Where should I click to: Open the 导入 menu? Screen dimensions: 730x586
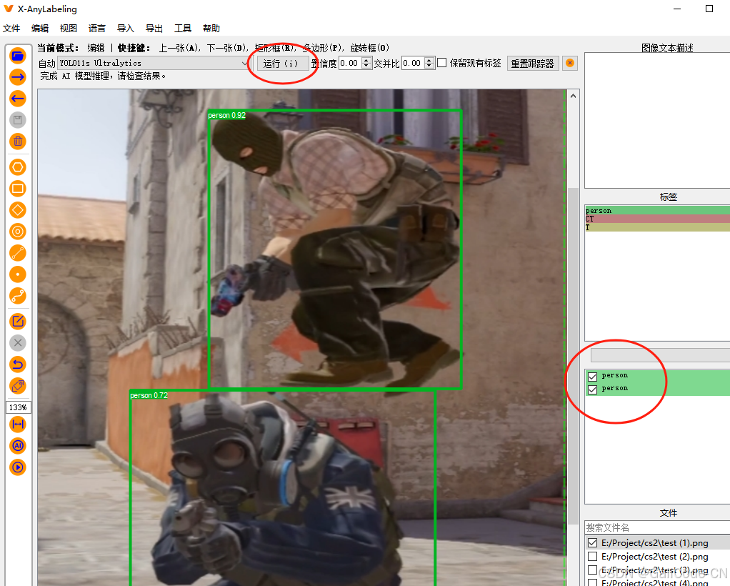click(x=125, y=29)
